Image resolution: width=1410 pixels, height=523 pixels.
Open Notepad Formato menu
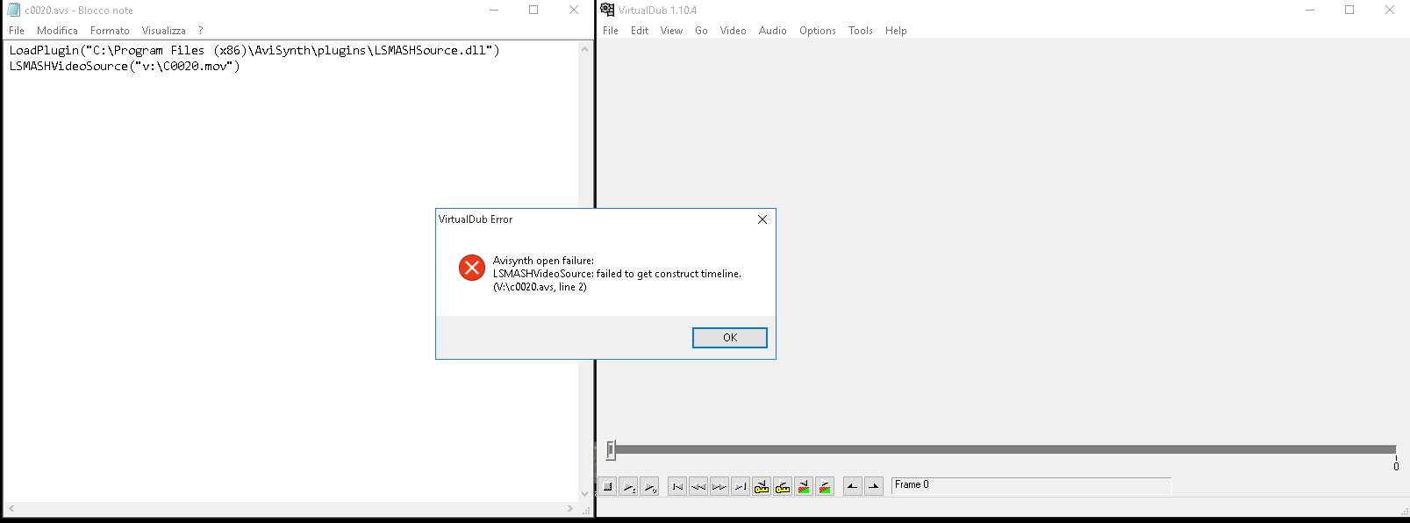click(x=110, y=31)
